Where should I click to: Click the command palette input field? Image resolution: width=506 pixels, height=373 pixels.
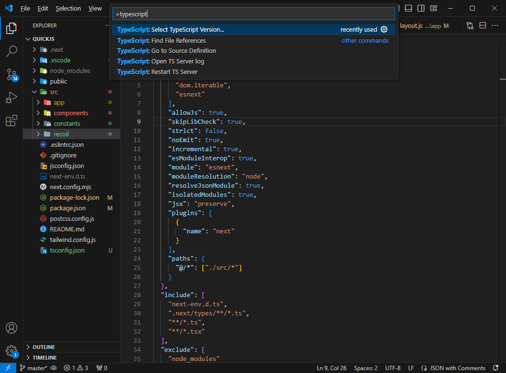pyautogui.click(x=254, y=14)
